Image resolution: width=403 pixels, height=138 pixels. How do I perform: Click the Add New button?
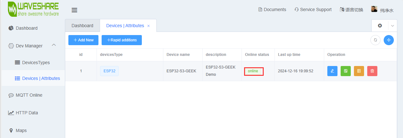[x=83, y=40]
